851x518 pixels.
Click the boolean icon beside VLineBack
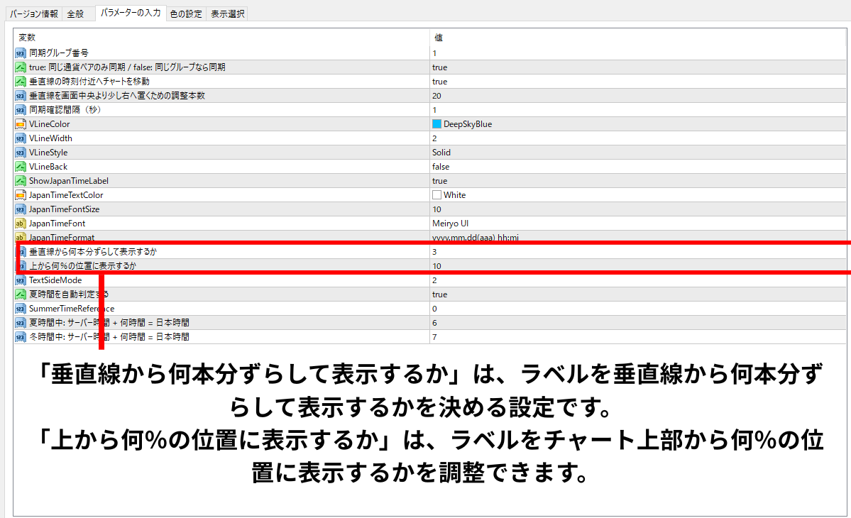(20, 167)
